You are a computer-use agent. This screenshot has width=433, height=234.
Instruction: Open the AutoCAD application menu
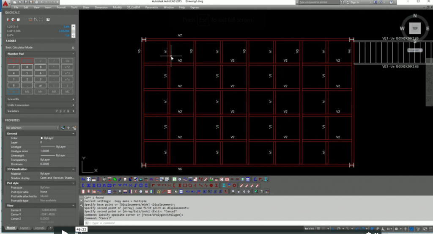pos(5,3)
